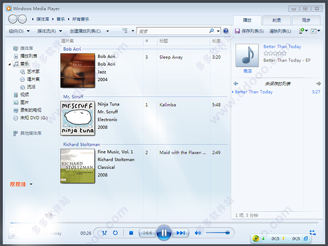Expand arrow beside 创建播放列表(C)
The image size is (328, 246).
pos(108,31)
